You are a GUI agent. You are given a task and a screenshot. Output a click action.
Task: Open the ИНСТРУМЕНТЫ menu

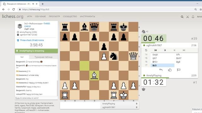tap(87, 17)
